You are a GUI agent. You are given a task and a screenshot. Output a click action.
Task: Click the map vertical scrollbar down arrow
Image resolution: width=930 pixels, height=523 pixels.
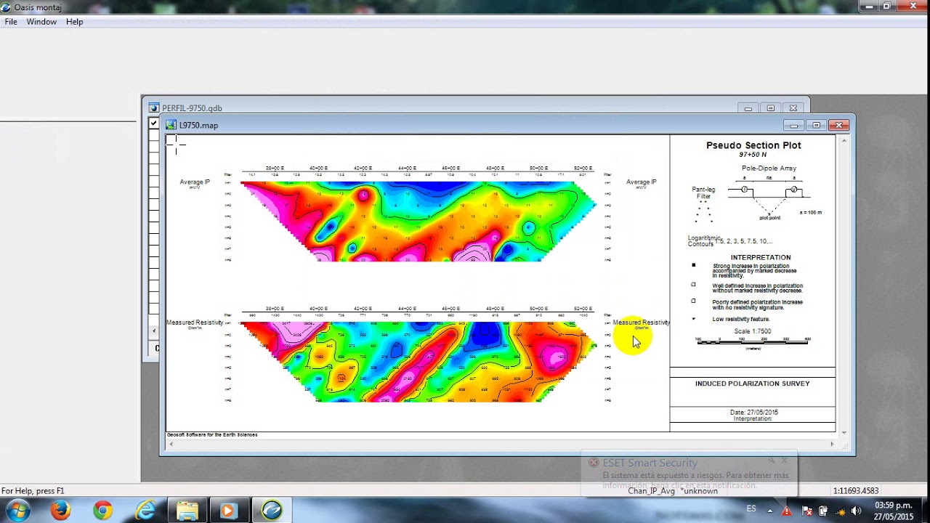(844, 433)
